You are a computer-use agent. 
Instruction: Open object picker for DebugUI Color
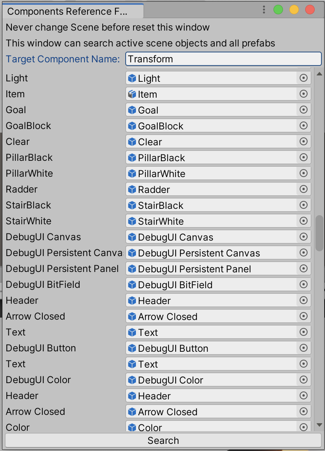click(x=304, y=380)
